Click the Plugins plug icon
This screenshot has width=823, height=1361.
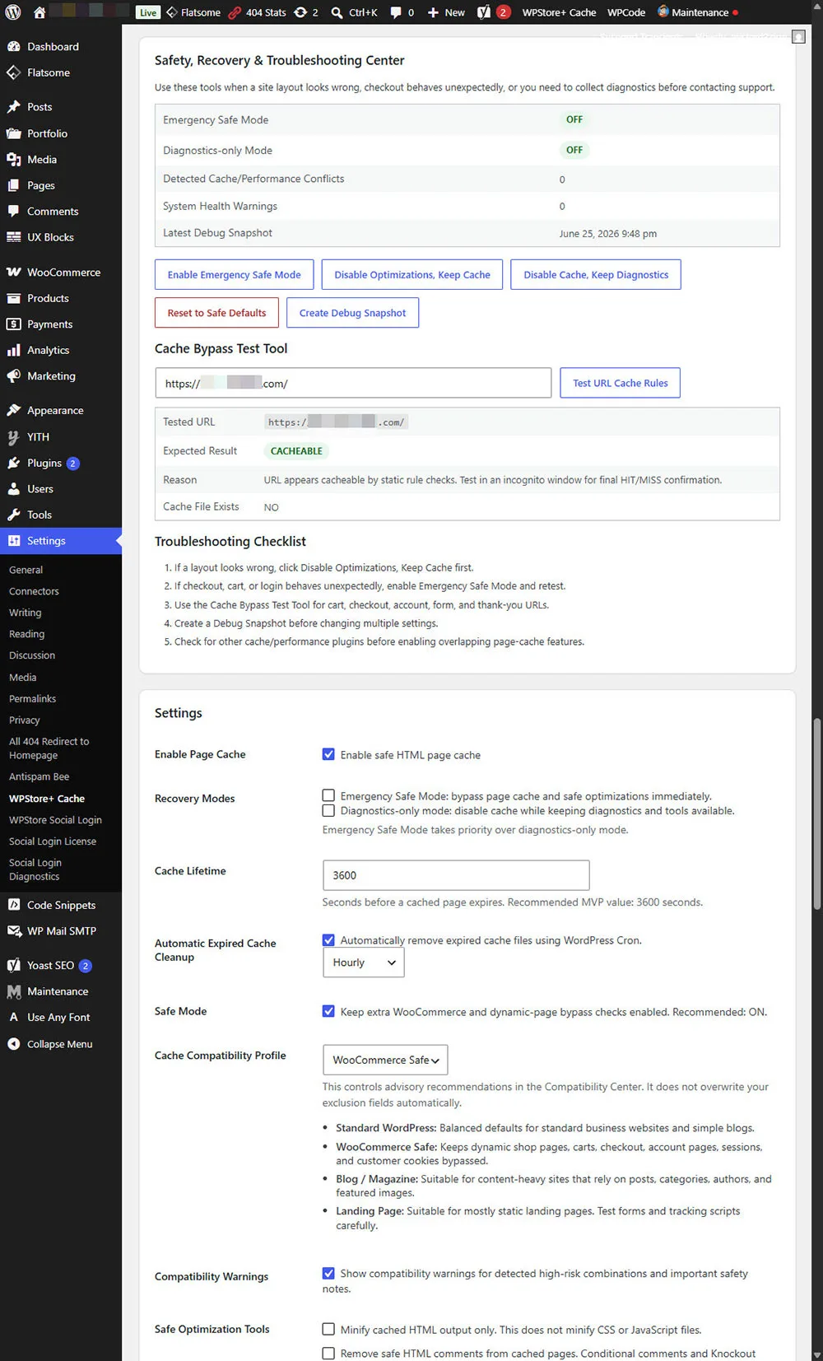coord(14,464)
